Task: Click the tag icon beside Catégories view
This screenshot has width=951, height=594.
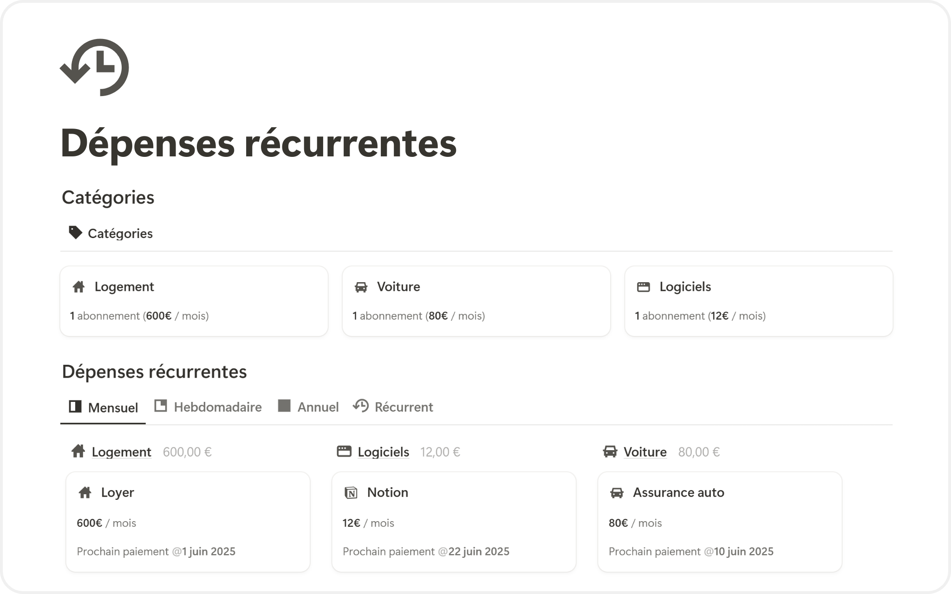Action: tap(75, 232)
